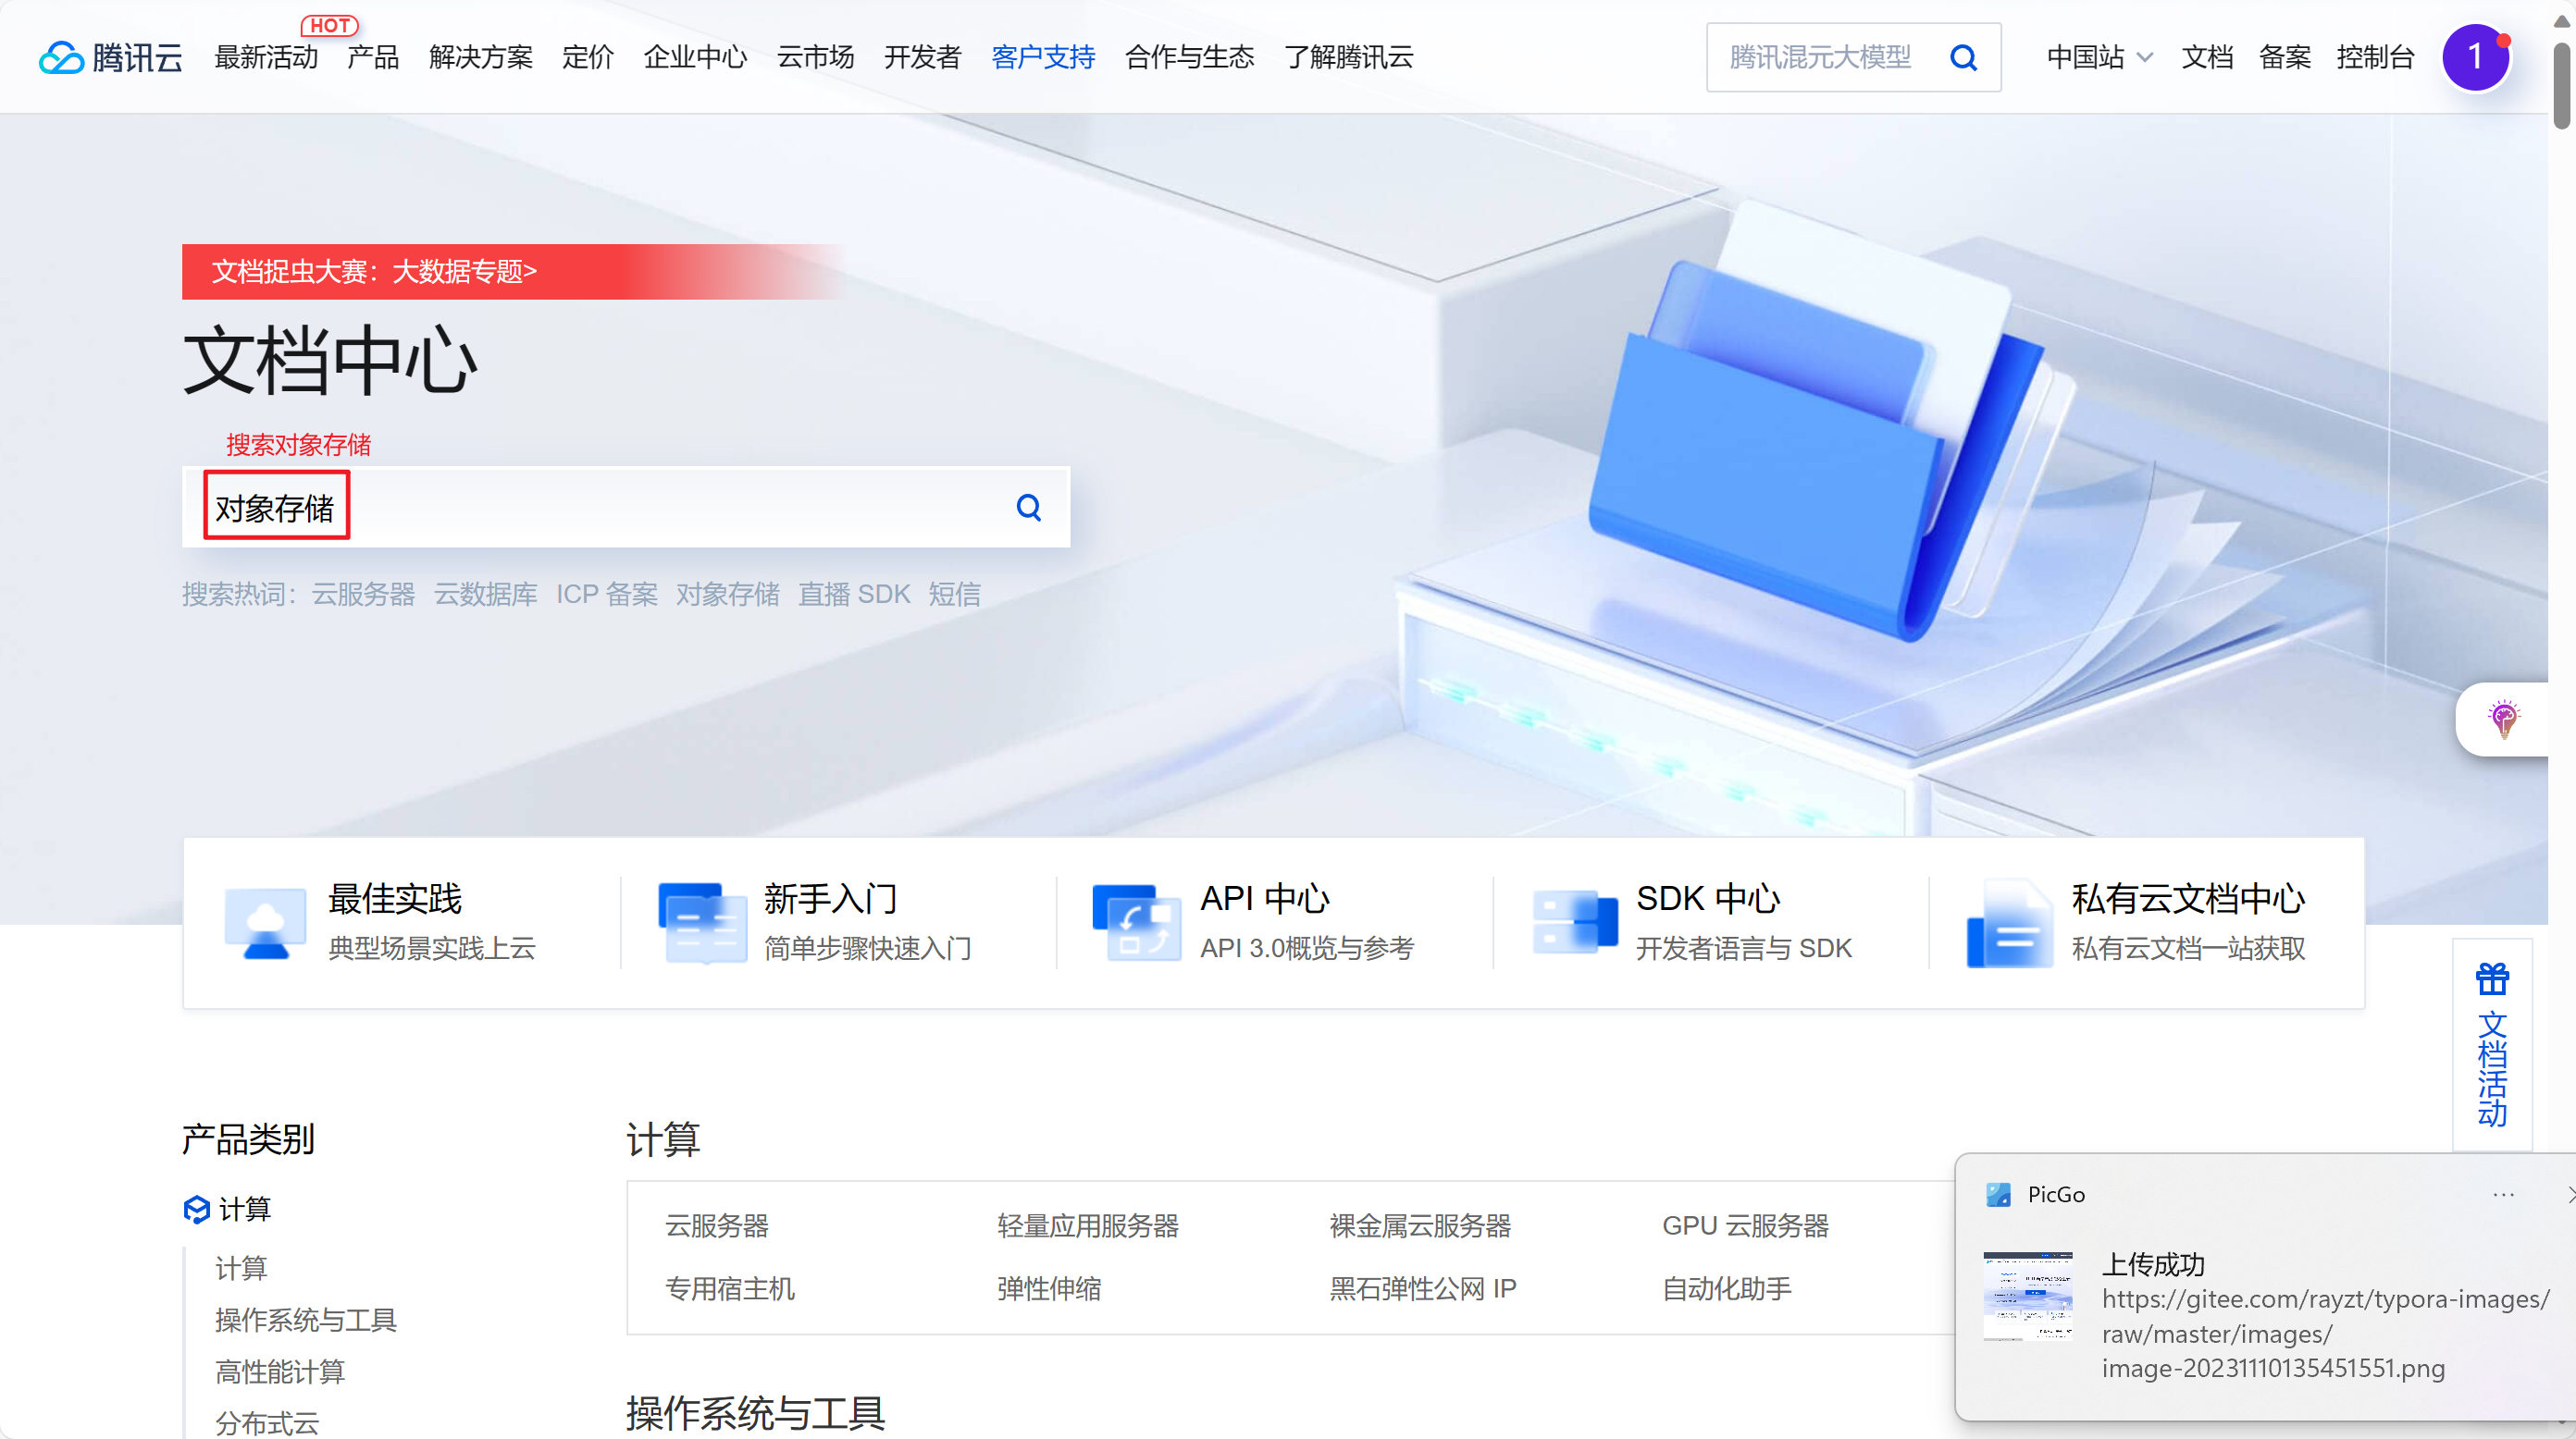Open the 客户支持 menu item

[x=1042, y=57]
